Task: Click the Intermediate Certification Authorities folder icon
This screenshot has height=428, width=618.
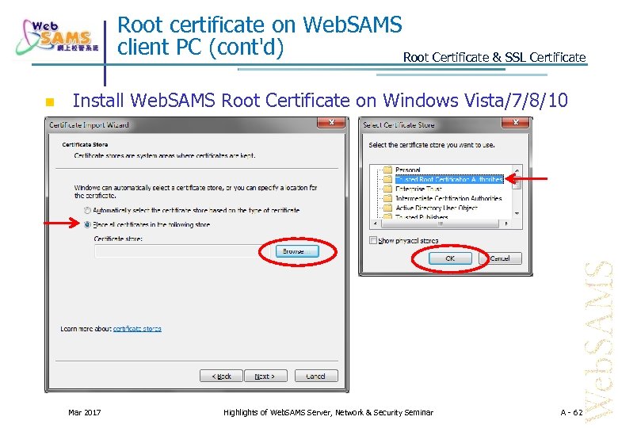Action: point(387,198)
